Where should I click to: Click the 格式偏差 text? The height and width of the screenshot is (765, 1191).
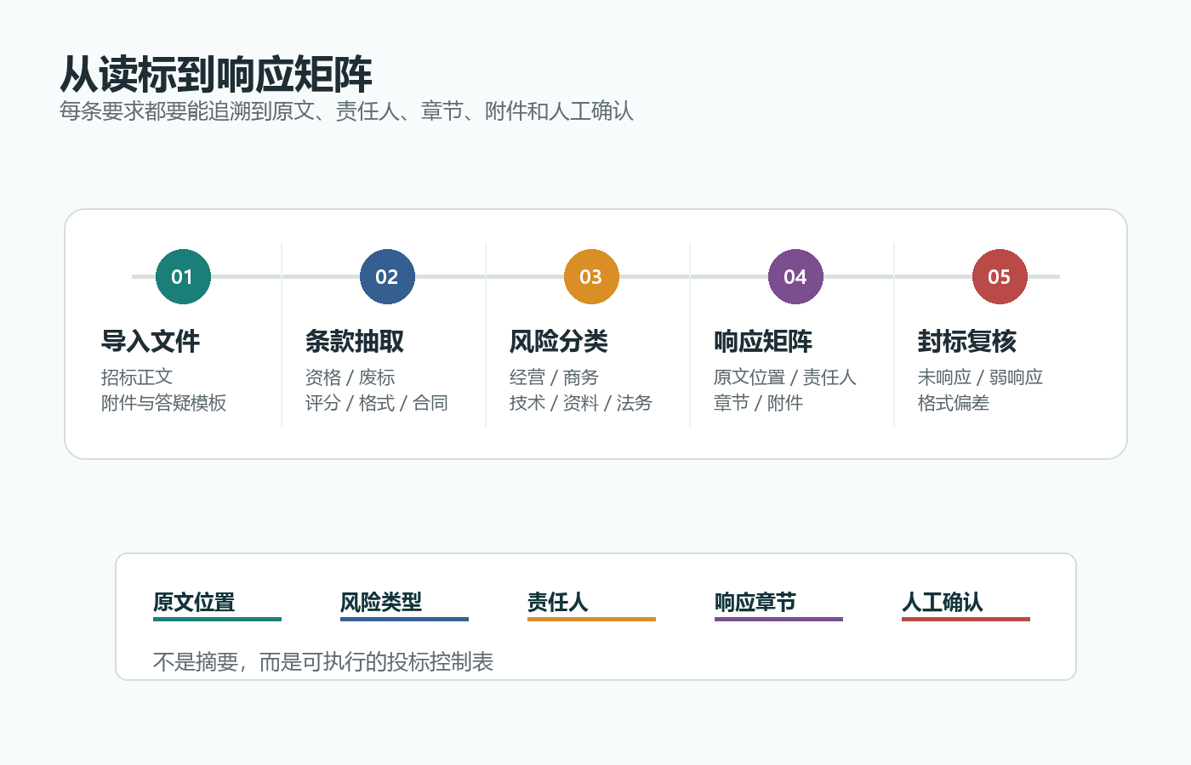tap(954, 403)
